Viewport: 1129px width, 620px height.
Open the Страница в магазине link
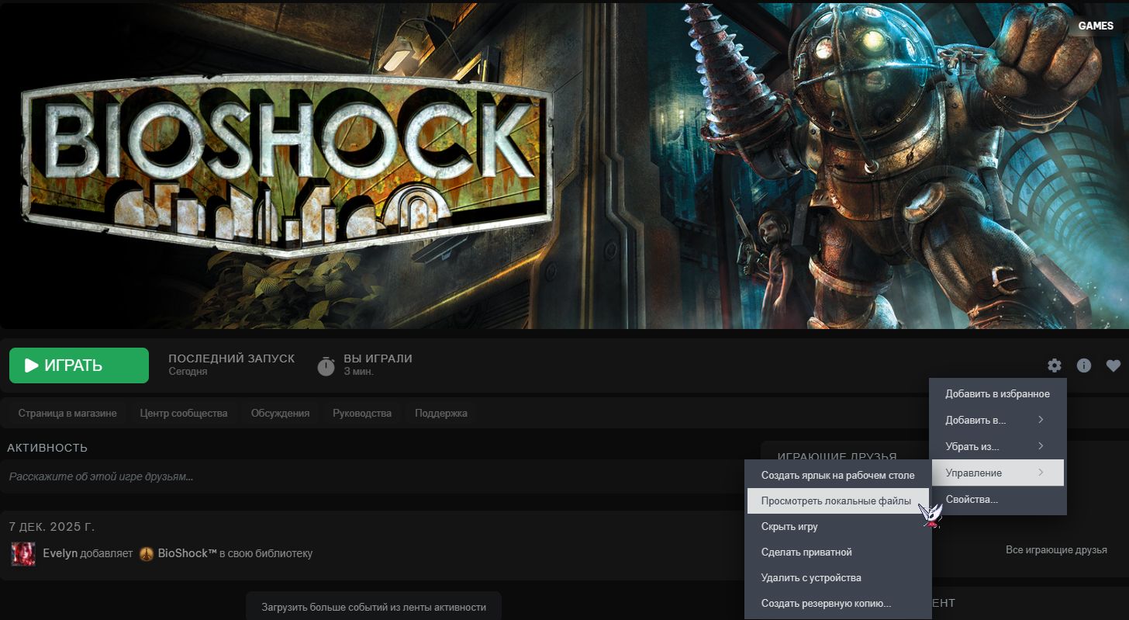pyautogui.click(x=67, y=413)
